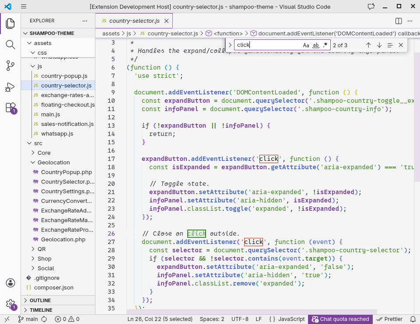Open the Search view in activity bar
Screen dimensions: 420x324
[10, 45]
